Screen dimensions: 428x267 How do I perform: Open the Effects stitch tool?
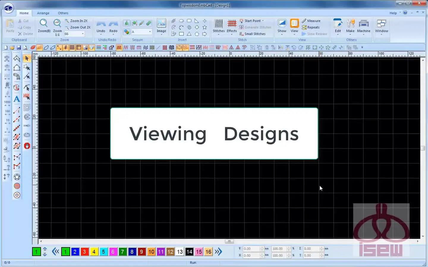232,27
